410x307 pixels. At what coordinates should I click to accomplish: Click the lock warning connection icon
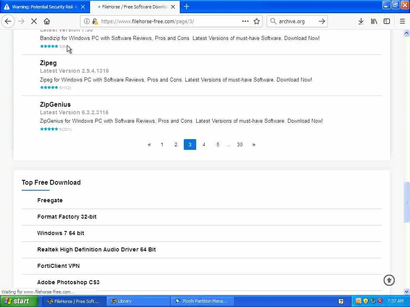click(x=95, y=22)
